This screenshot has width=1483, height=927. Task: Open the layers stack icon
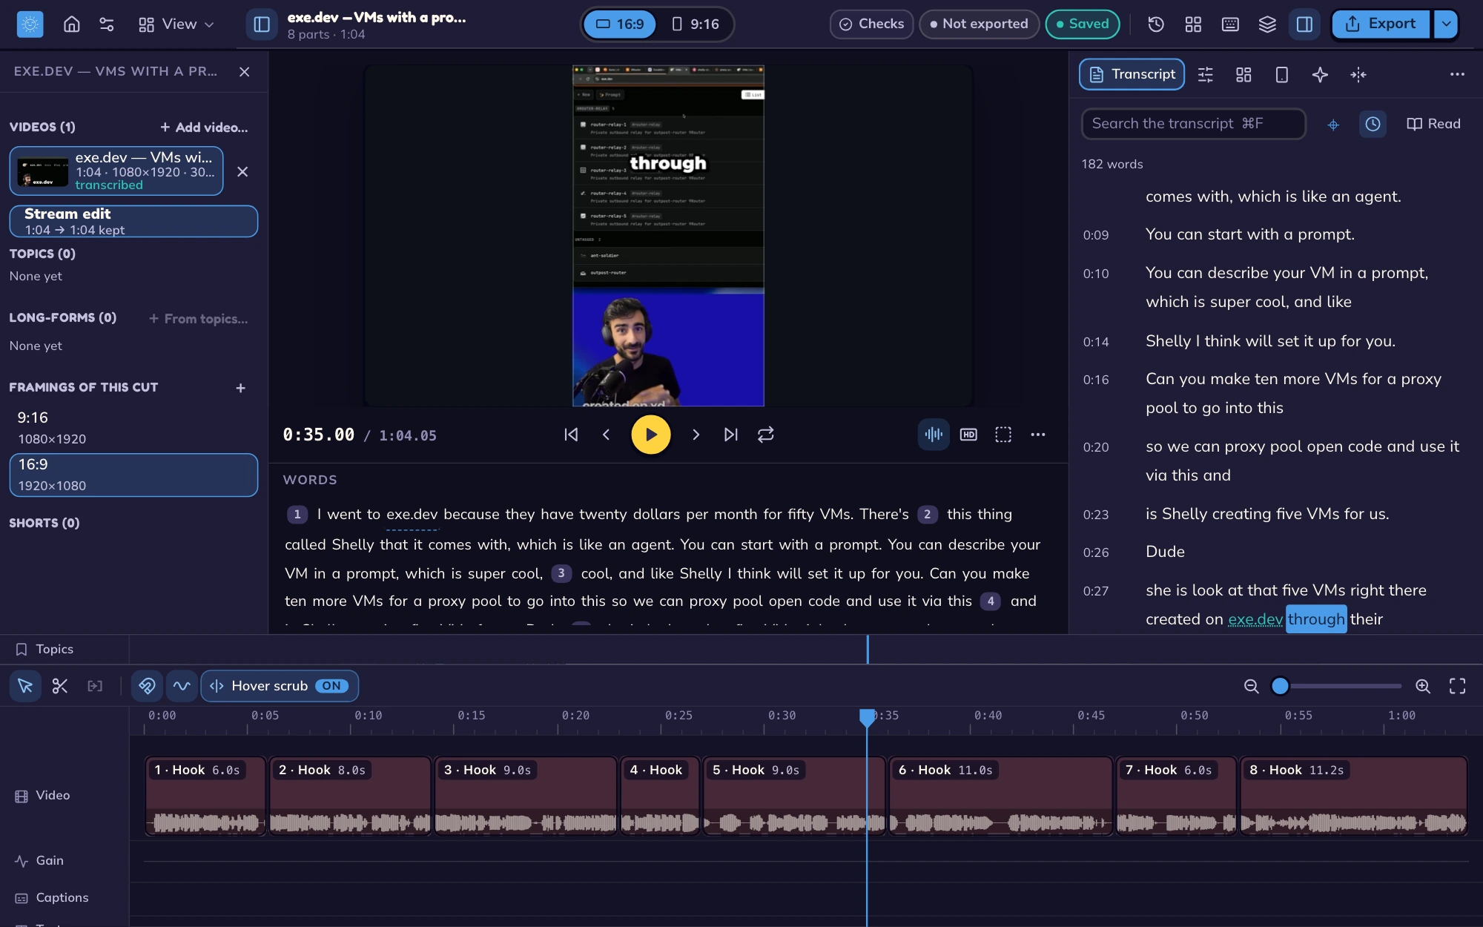pyautogui.click(x=1267, y=24)
